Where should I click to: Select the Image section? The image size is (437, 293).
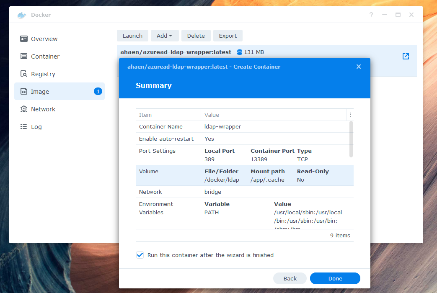click(59, 91)
